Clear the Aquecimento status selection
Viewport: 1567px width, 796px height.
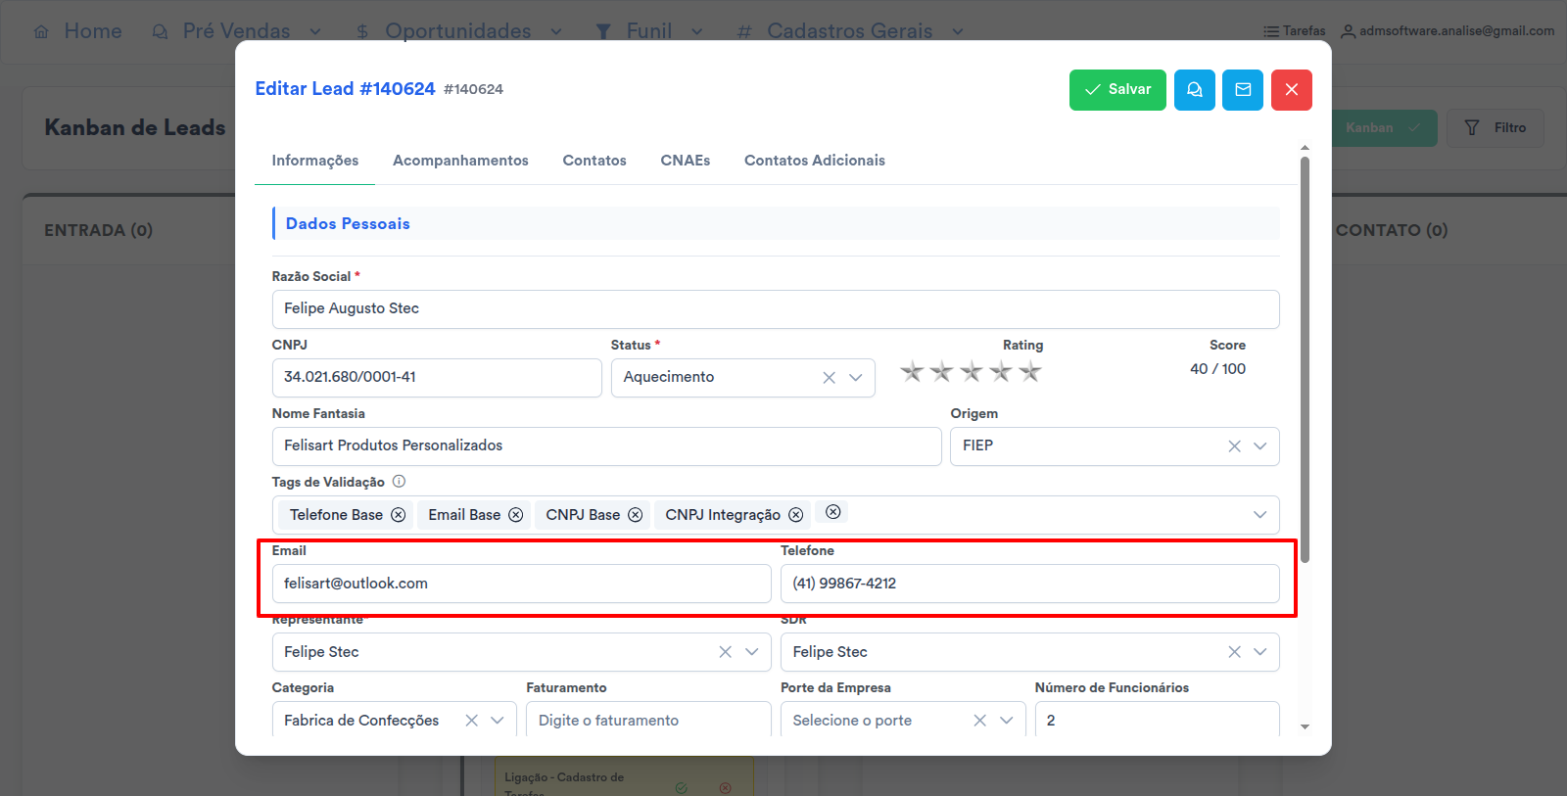tap(829, 378)
